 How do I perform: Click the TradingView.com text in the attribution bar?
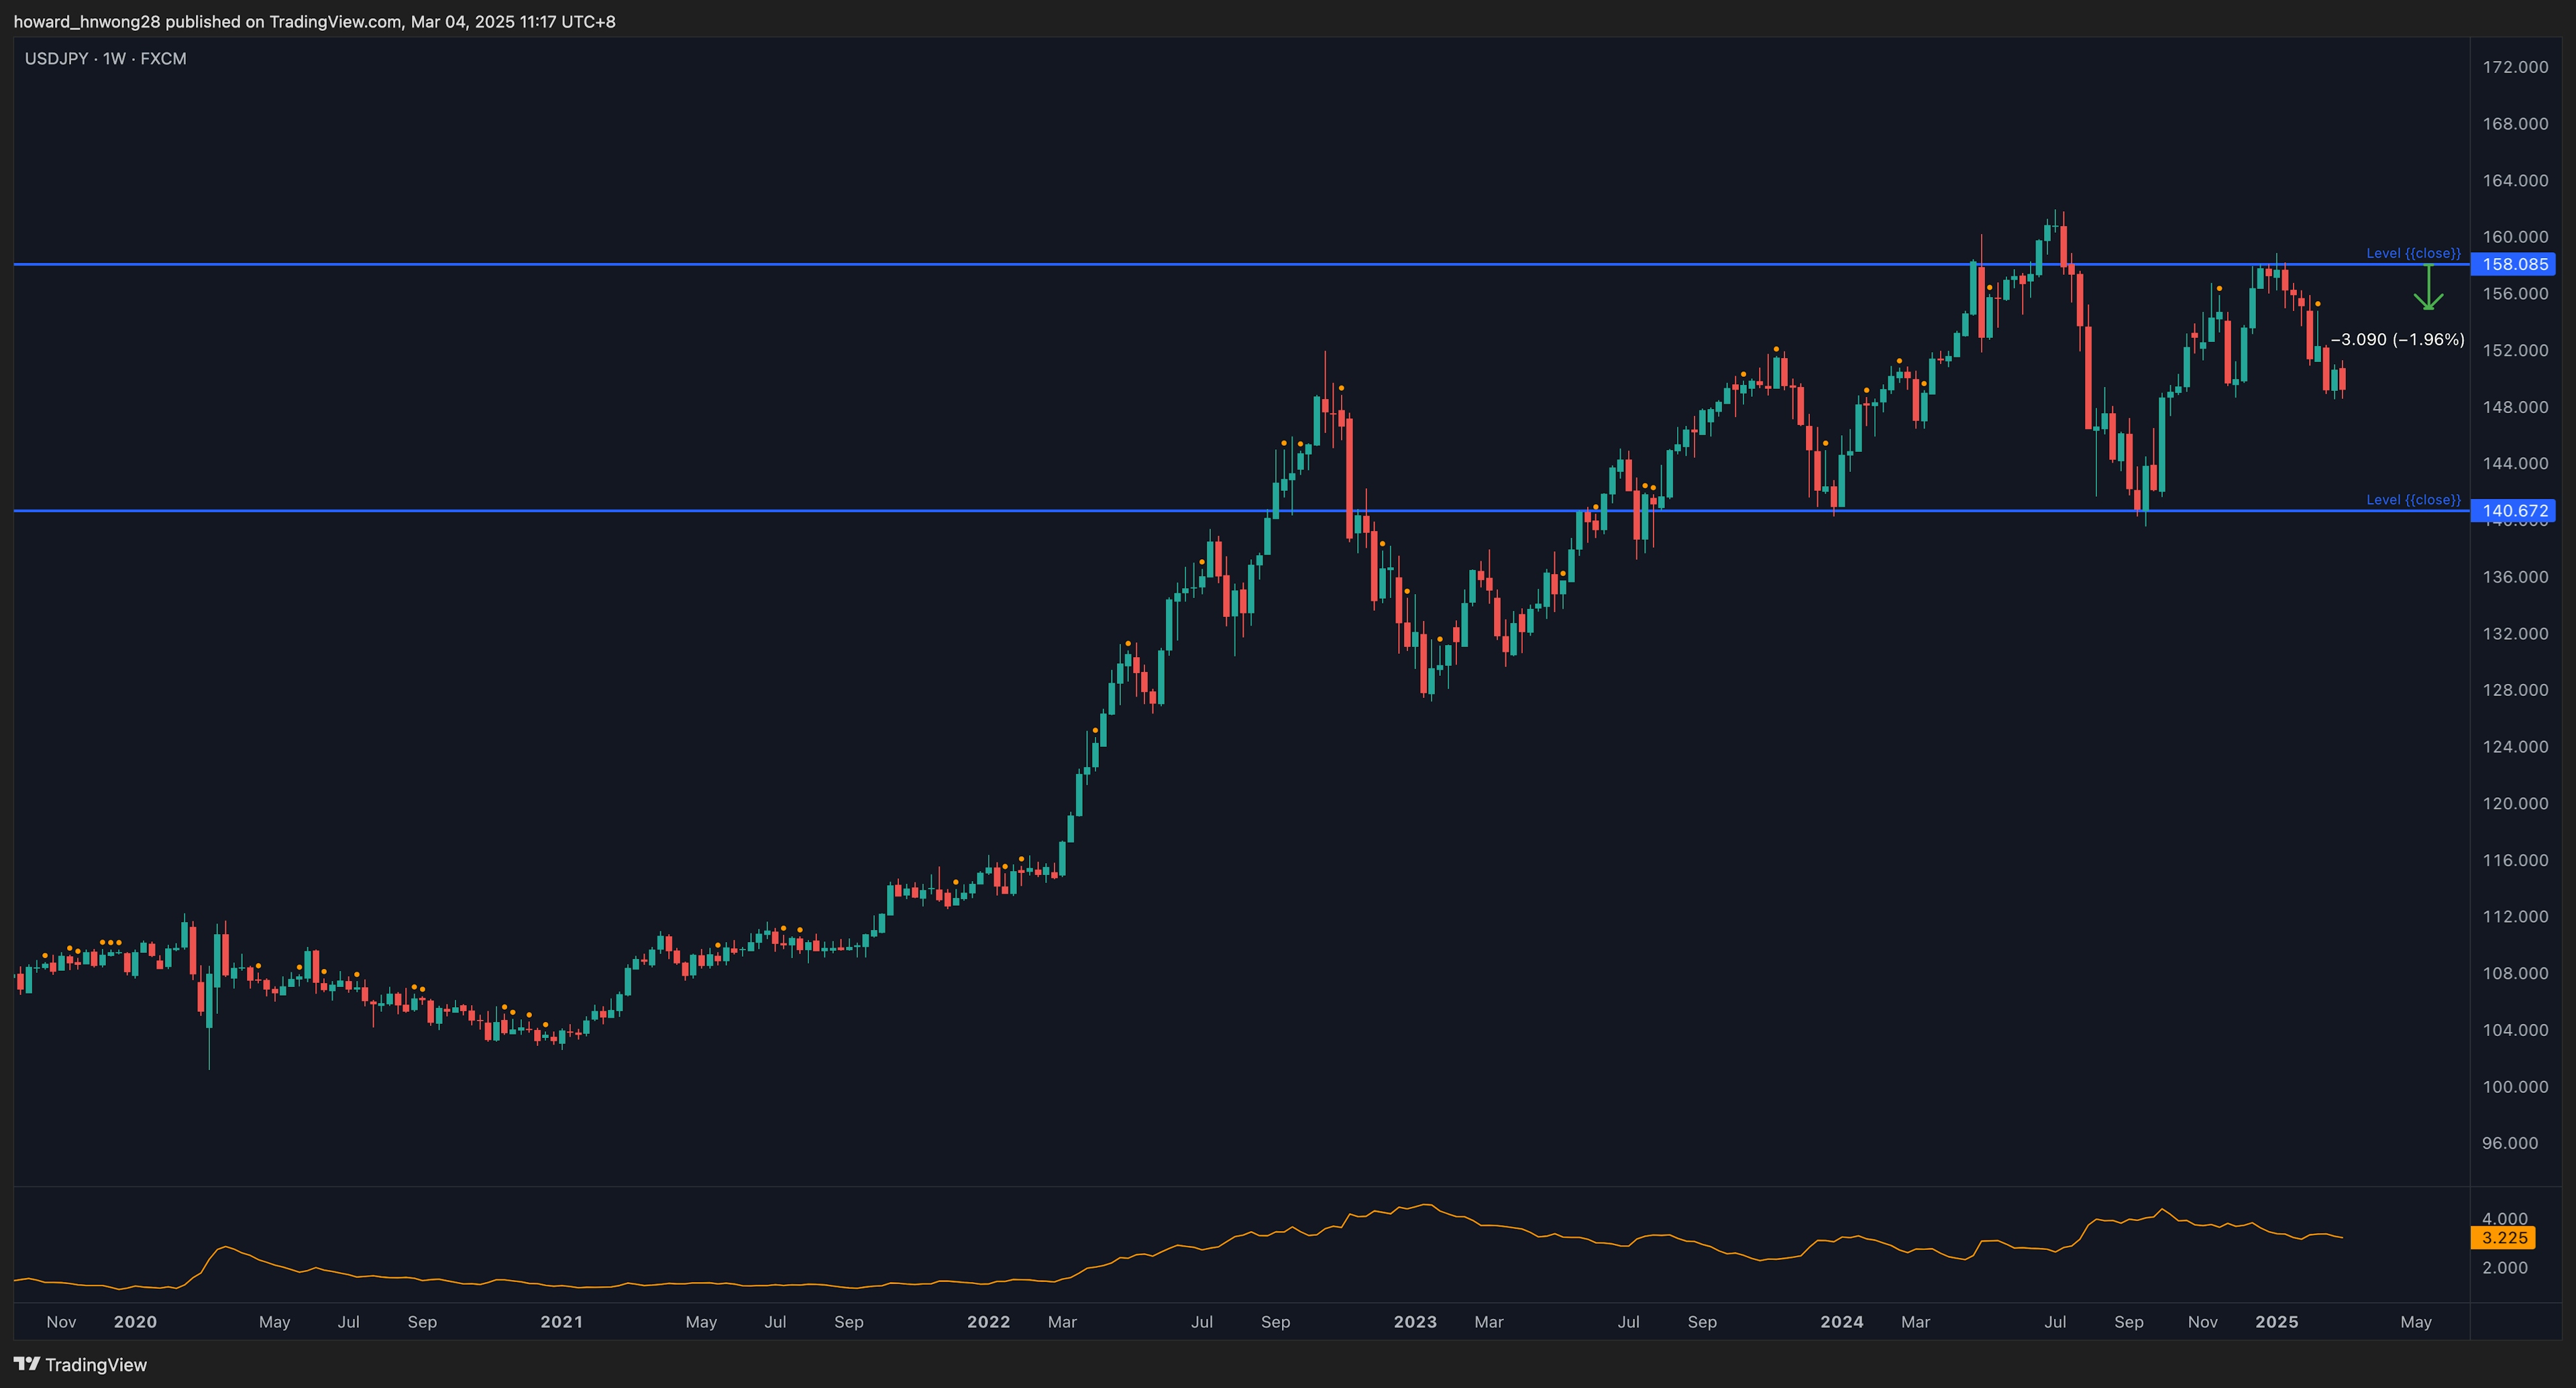click(x=337, y=21)
